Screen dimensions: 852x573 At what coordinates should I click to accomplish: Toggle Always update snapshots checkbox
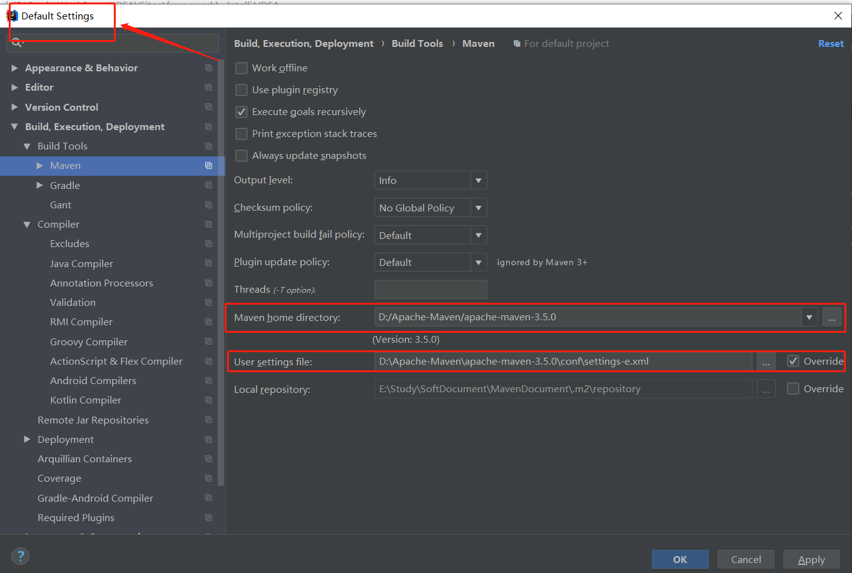click(241, 156)
